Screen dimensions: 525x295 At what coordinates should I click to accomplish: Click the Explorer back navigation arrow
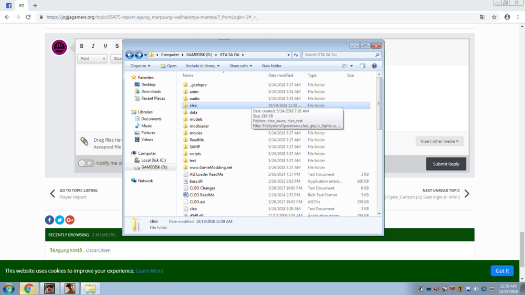130,55
